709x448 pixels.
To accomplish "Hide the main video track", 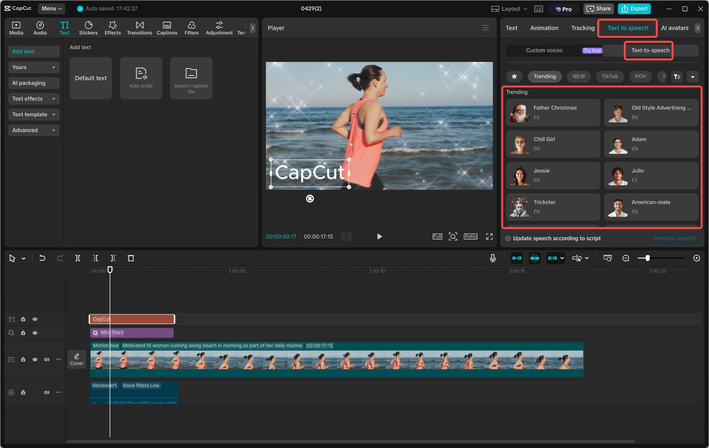I will click(x=35, y=360).
